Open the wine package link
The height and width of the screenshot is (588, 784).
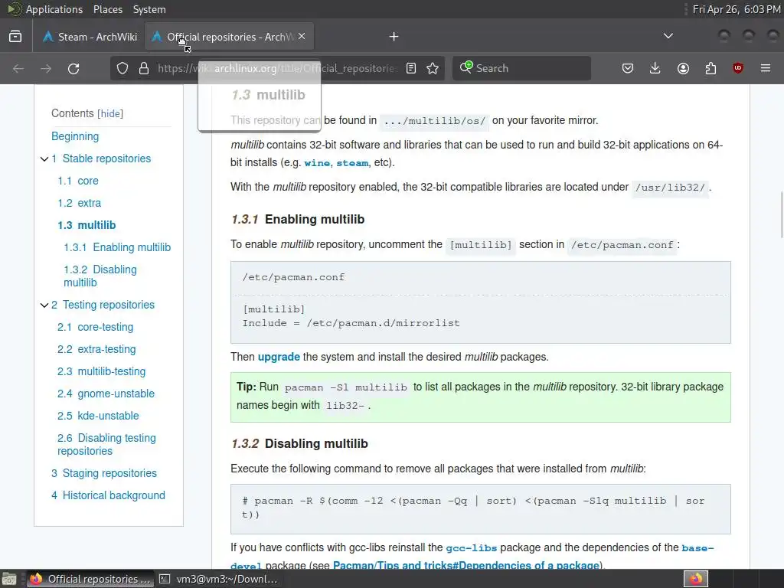click(x=317, y=163)
